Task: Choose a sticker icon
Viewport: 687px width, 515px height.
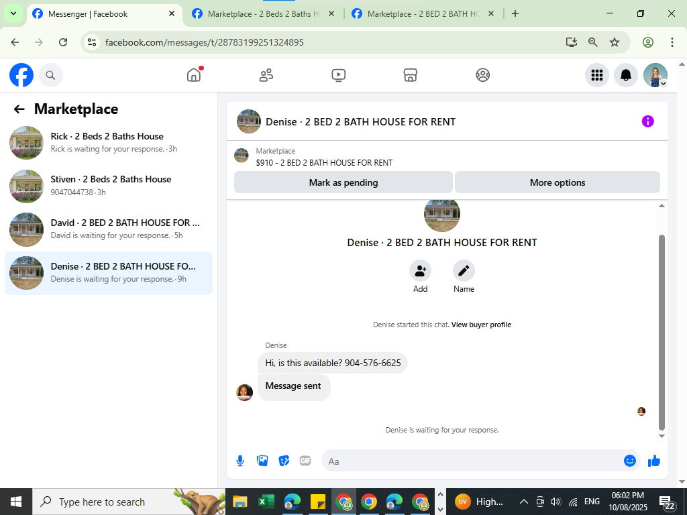Action: click(x=284, y=461)
